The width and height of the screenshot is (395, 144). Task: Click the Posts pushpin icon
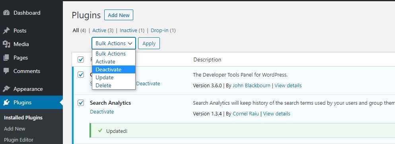coord(6,31)
